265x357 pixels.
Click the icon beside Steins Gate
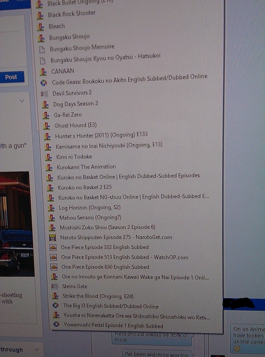(x=55, y=287)
